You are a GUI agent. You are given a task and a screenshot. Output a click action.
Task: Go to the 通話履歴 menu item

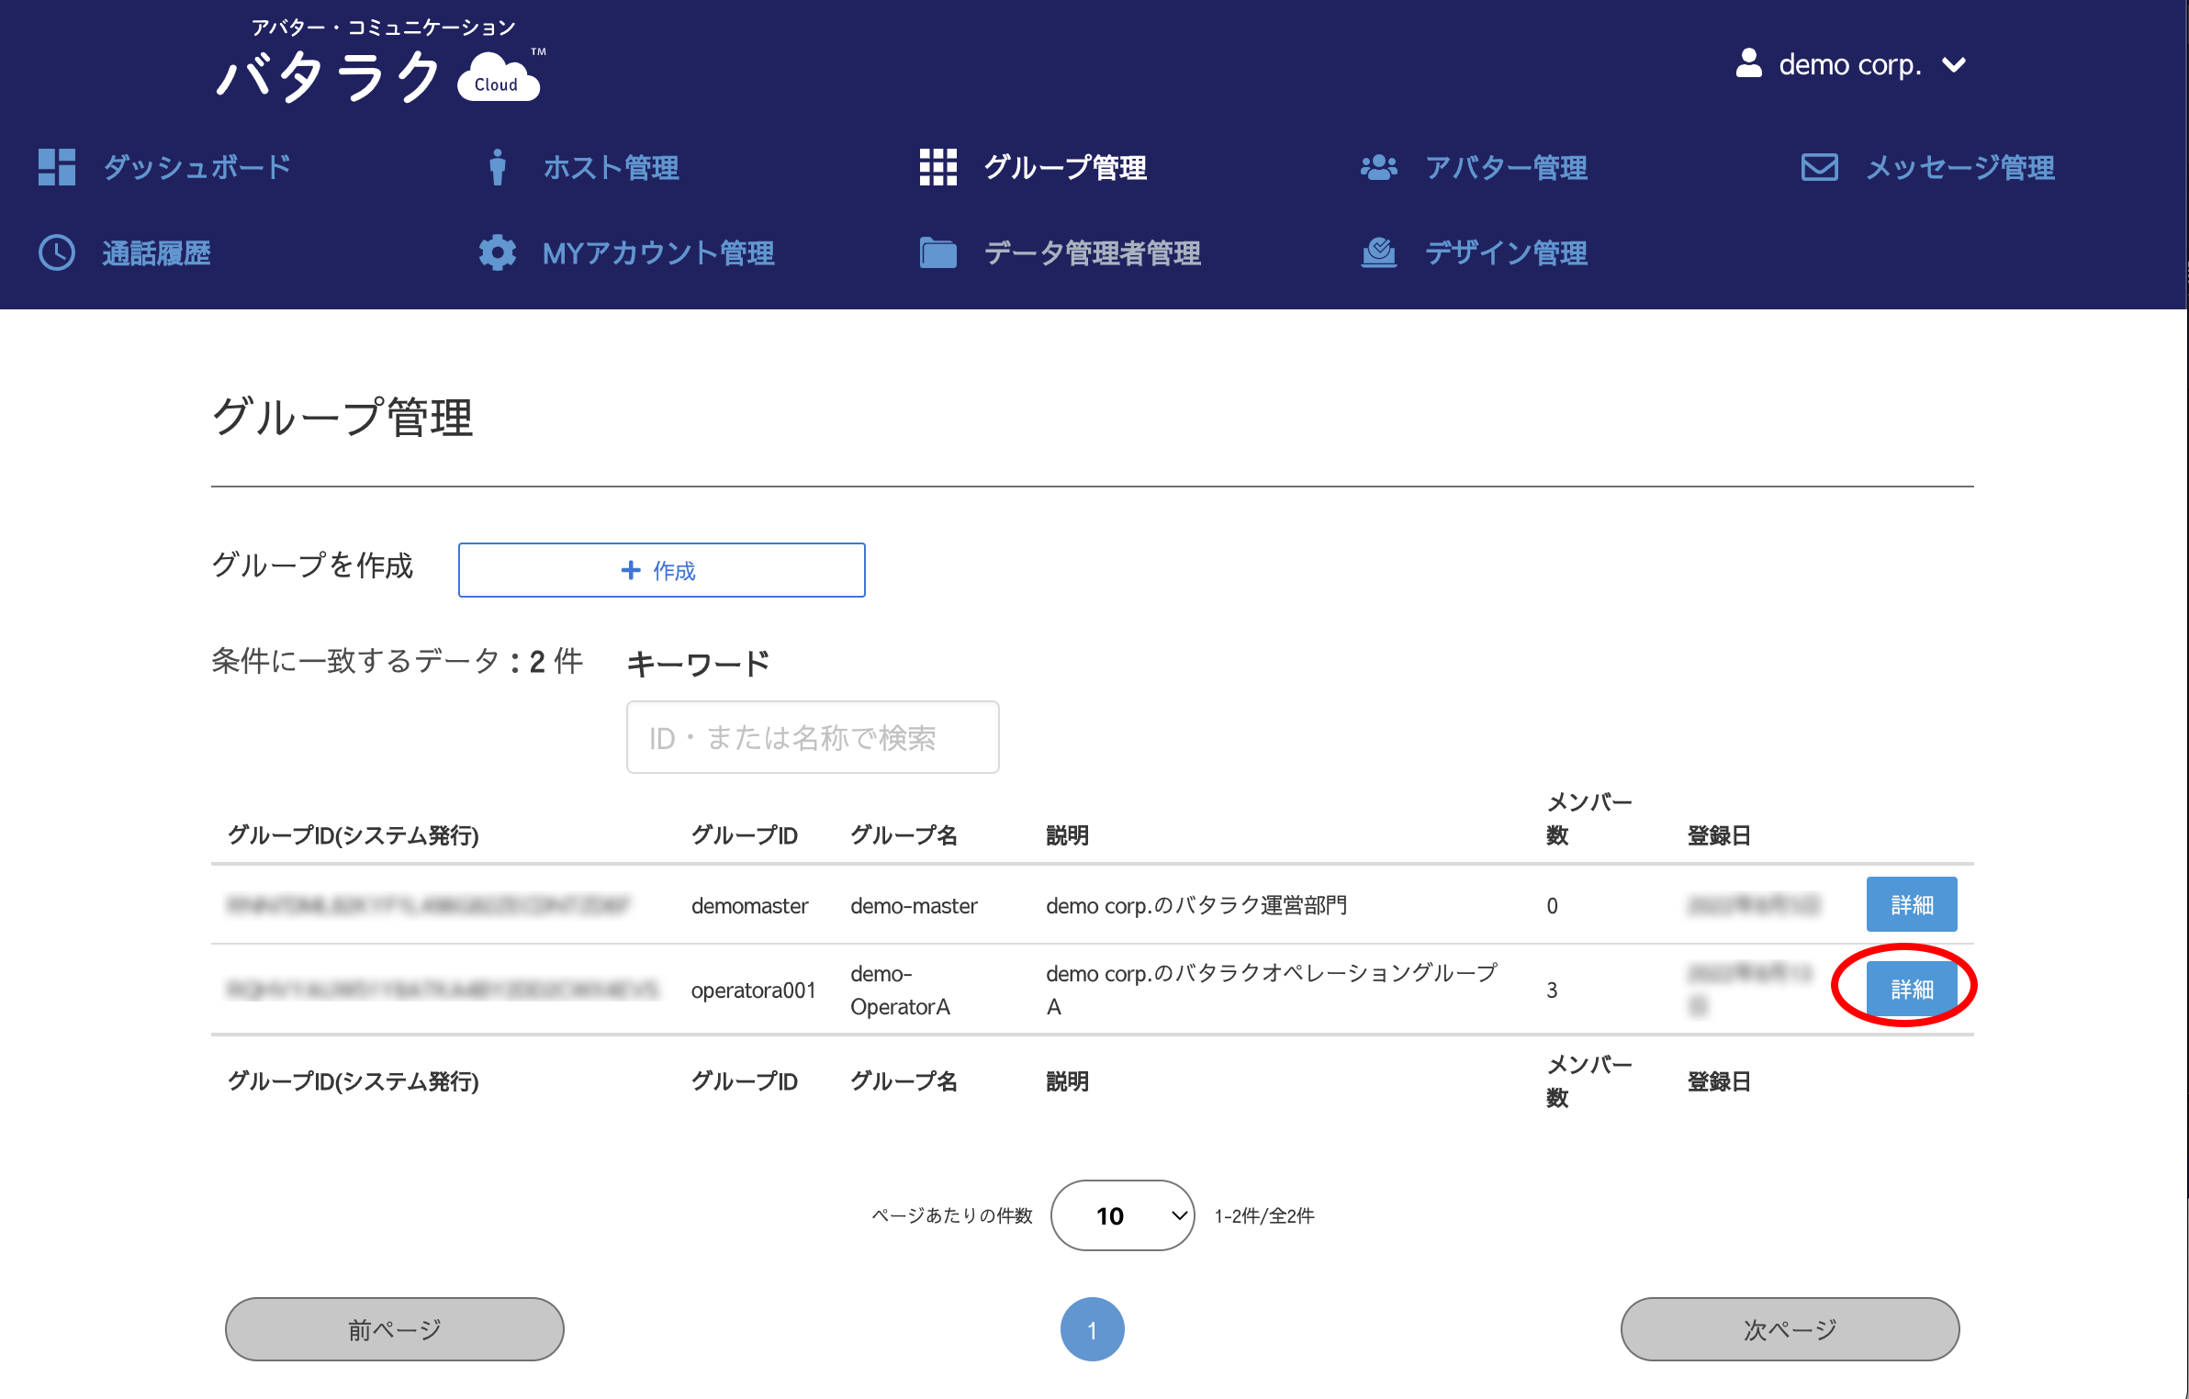pos(156,252)
